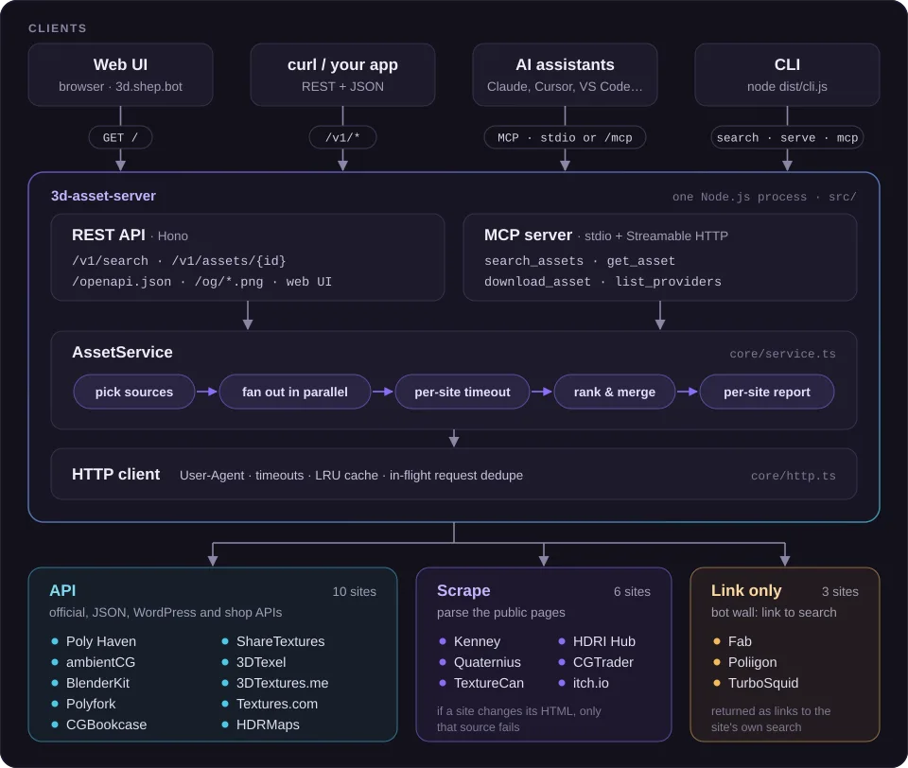The height and width of the screenshot is (768, 908).
Task: Click the MCP server heading
Action: 528,235
